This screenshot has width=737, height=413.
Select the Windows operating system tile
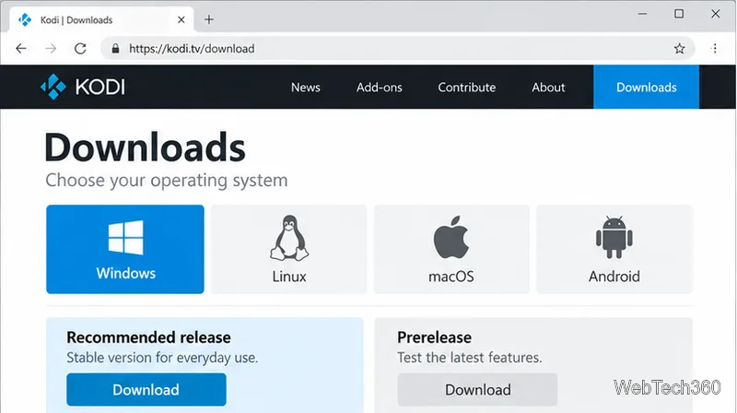(125, 249)
